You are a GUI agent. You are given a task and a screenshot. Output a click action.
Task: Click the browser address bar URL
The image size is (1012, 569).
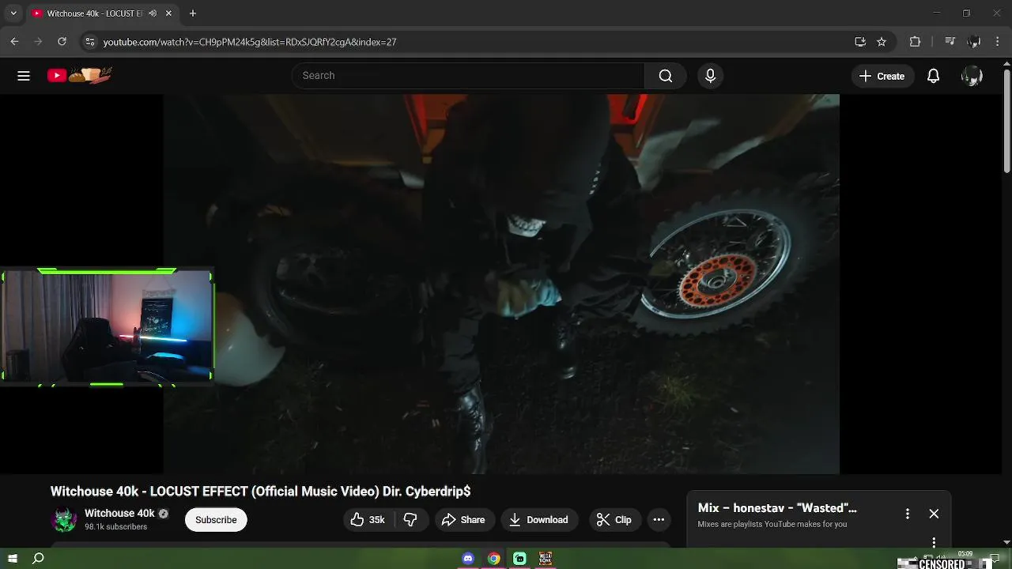(250, 42)
